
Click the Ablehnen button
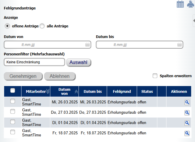click(60, 76)
